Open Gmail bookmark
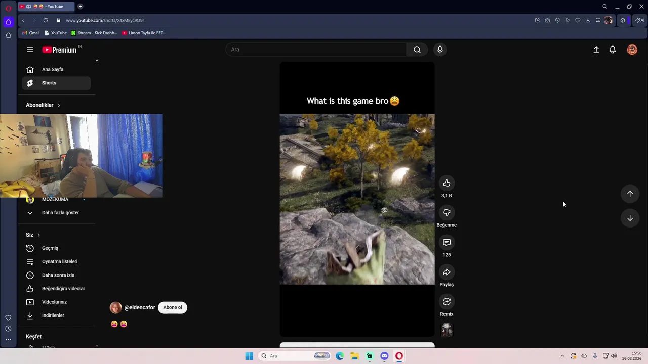 pos(31,33)
